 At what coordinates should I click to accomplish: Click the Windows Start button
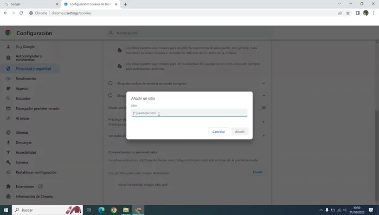pos(6,210)
